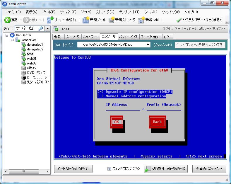The width and height of the screenshot is (231, 184).
Task: Click the Prefix (Netmask) field in console
Action: [164, 109]
